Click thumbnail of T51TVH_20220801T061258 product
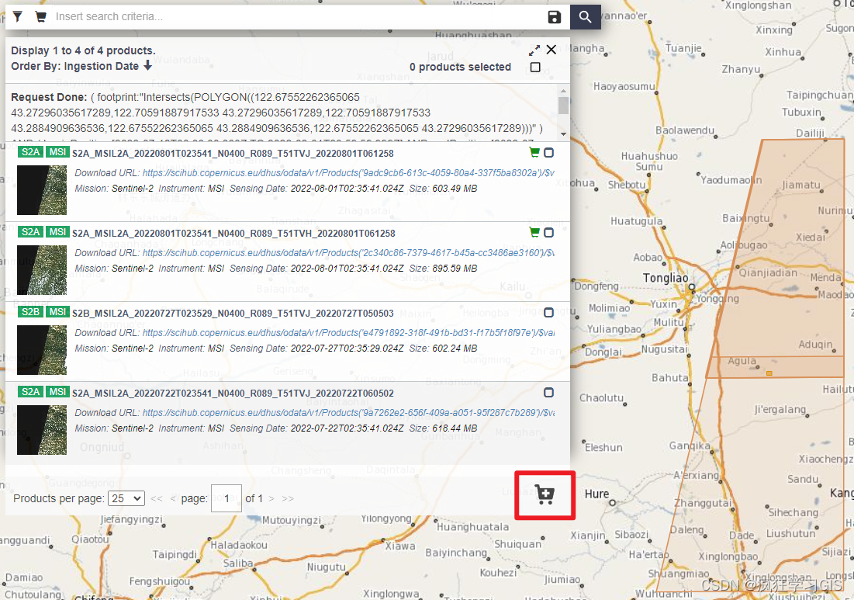 pyautogui.click(x=42, y=270)
